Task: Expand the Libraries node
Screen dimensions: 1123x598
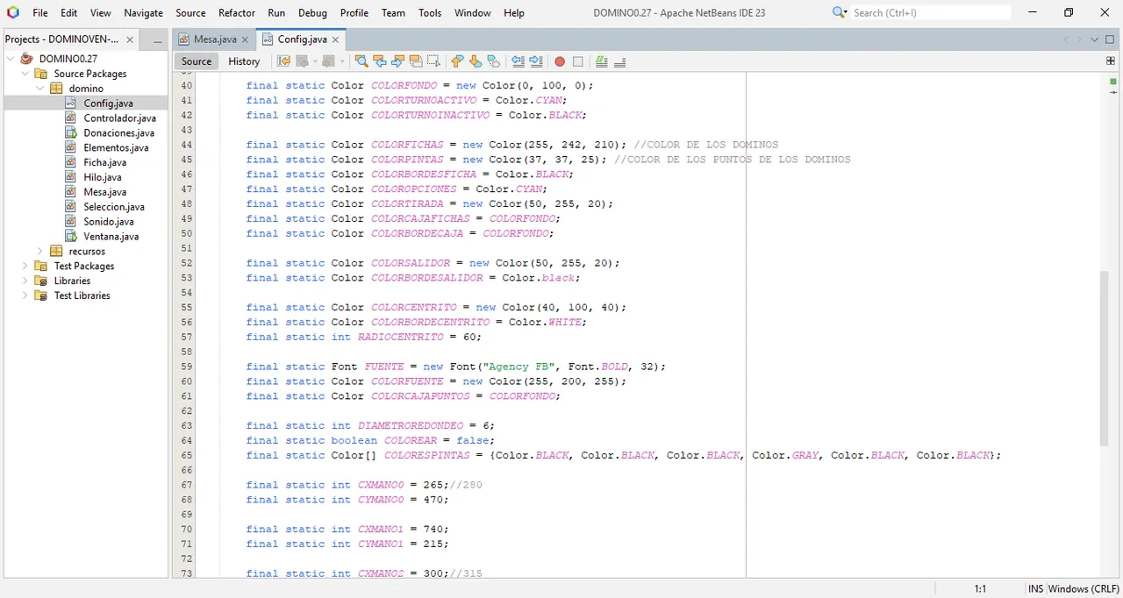Action: (25, 281)
